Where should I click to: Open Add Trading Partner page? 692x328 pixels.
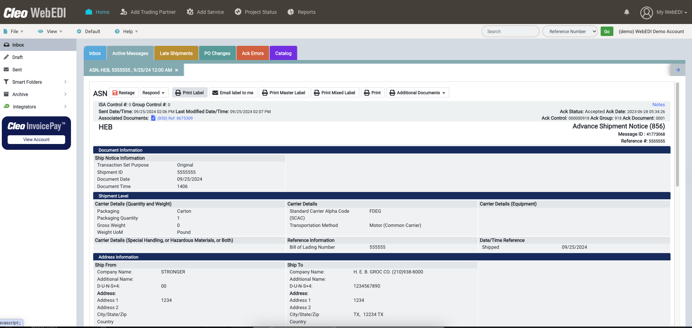pos(148,12)
